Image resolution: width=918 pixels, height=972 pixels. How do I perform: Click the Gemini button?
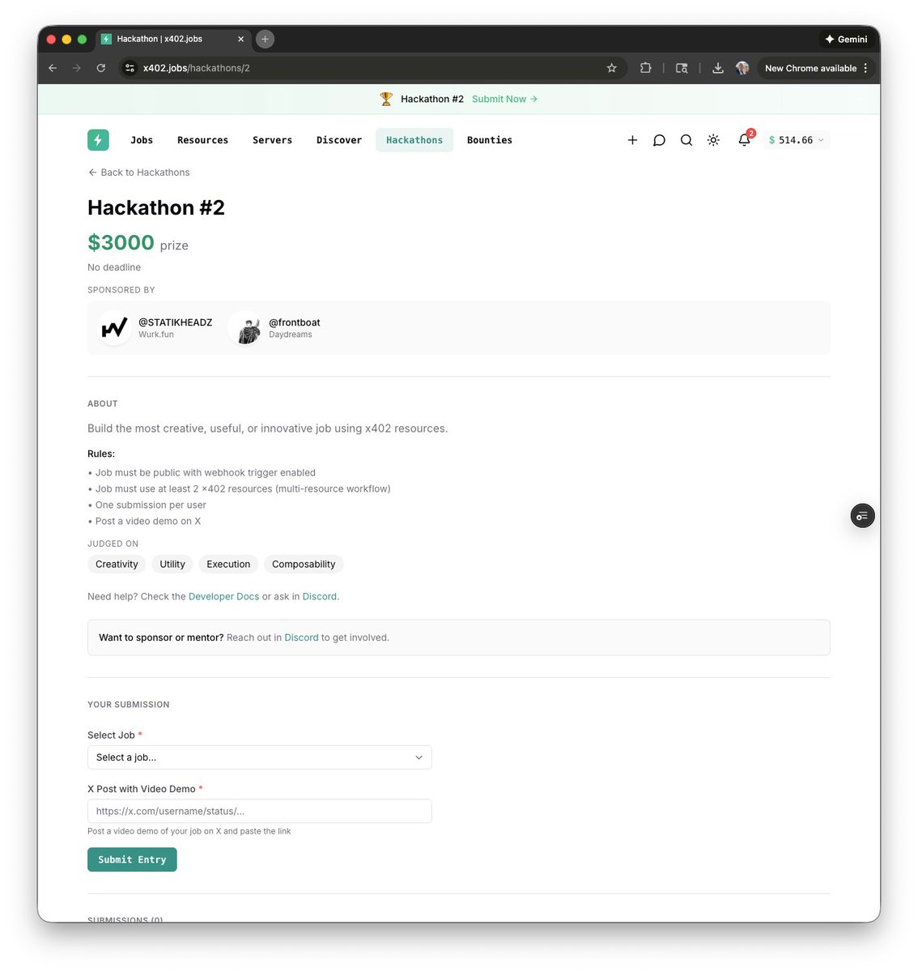[846, 39]
